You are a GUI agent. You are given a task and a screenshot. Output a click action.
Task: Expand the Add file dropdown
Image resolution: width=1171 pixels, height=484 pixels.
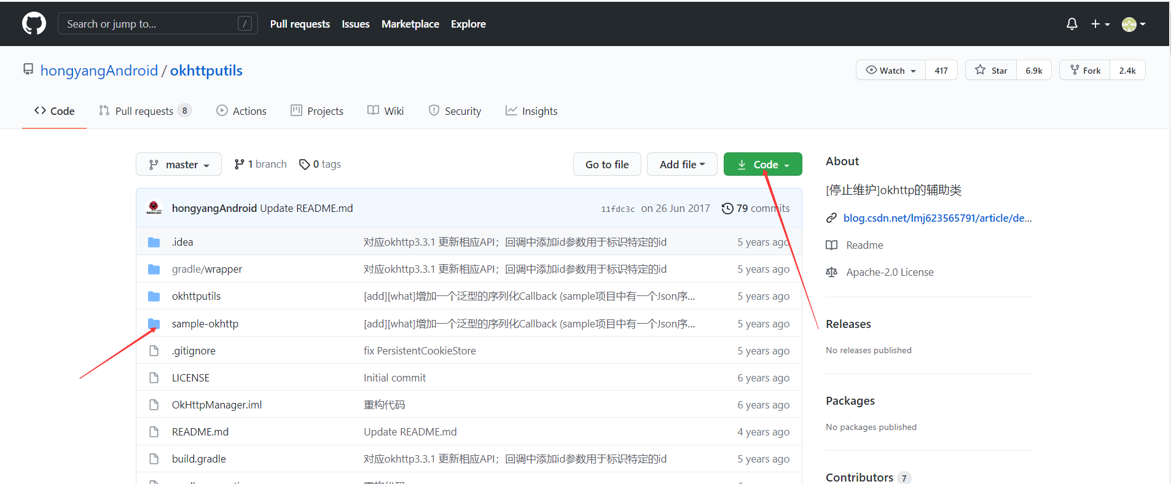682,164
